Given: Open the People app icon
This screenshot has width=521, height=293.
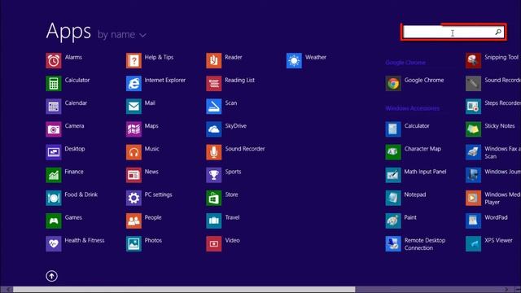Looking at the screenshot, I should pos(134,221).
